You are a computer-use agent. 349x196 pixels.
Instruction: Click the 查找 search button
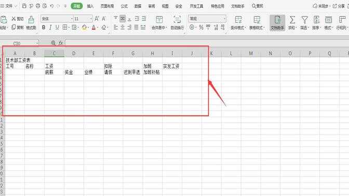258,6
